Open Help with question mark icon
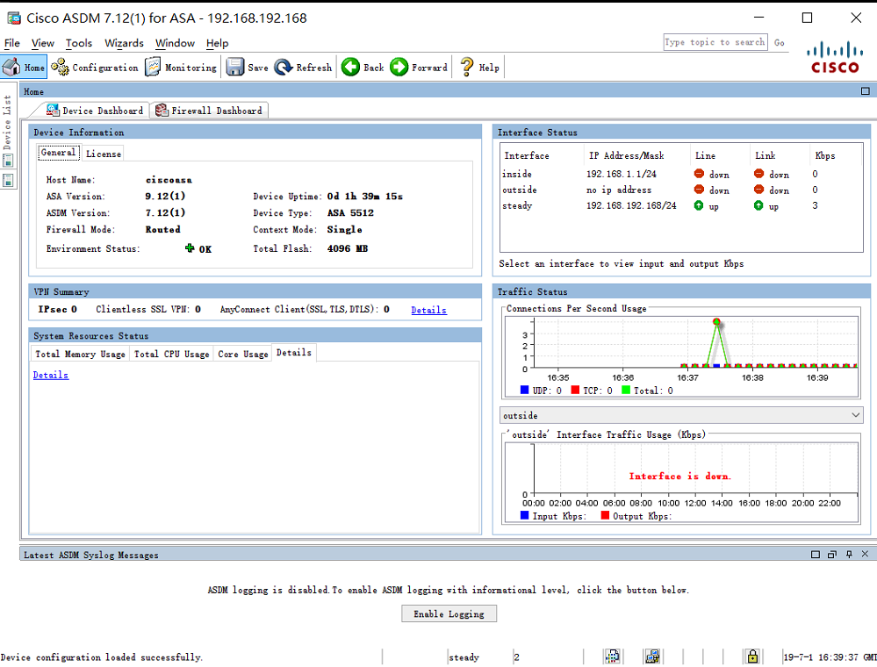 467,68
